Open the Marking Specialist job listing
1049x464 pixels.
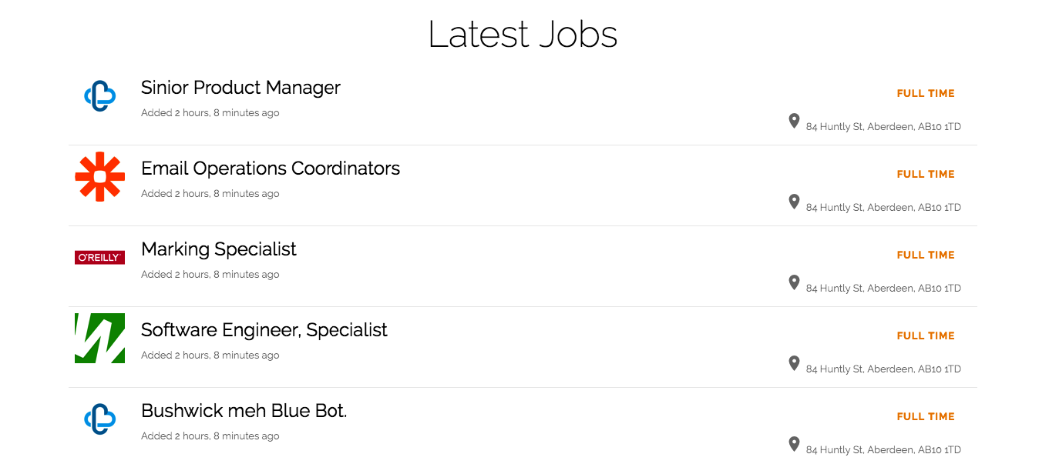[219, 249]
